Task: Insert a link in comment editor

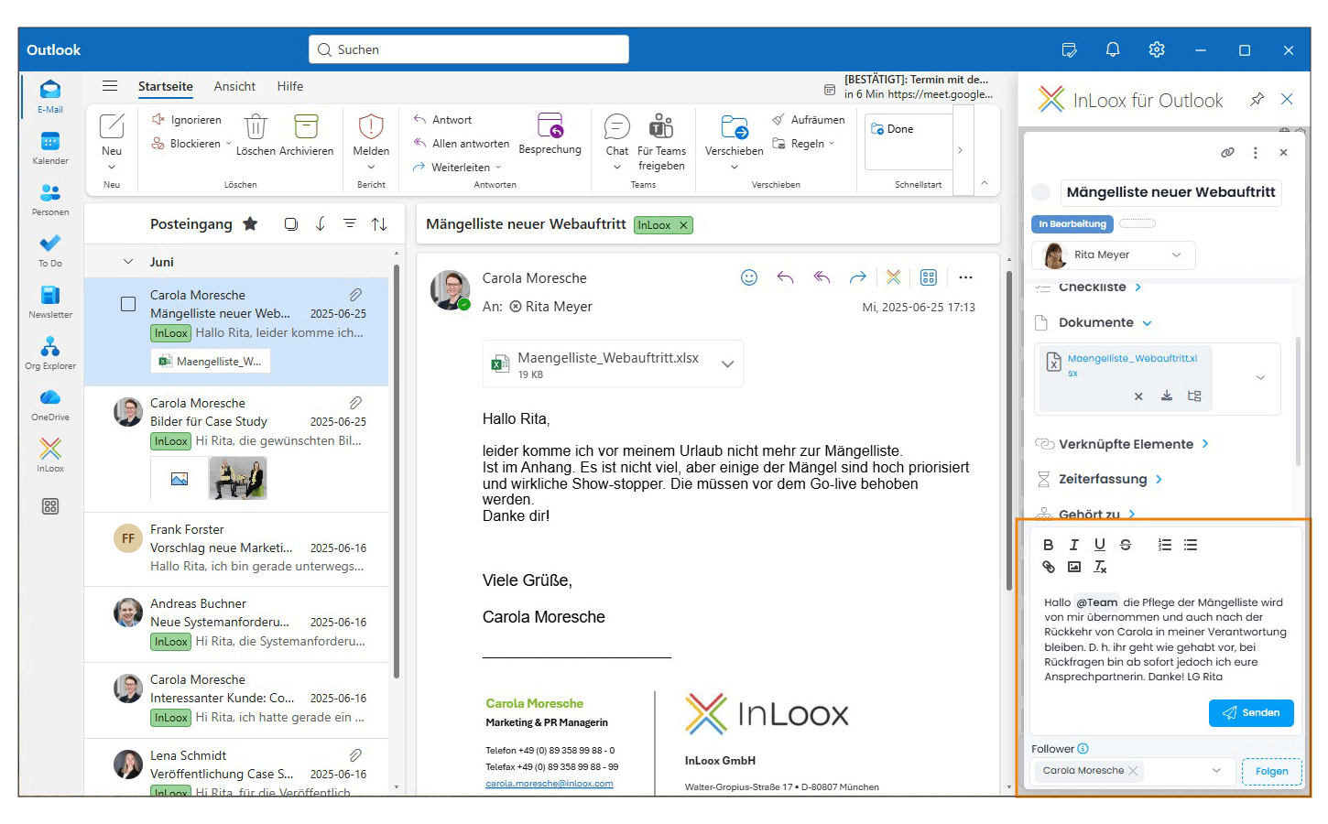Action: [x=1049, y=567]
